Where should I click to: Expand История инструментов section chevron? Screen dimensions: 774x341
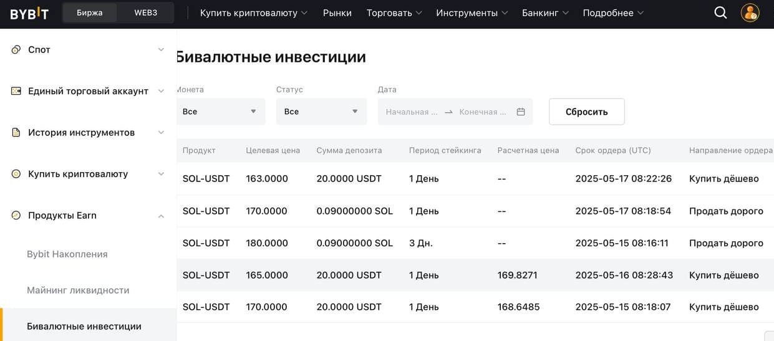[x=161, y=132]
